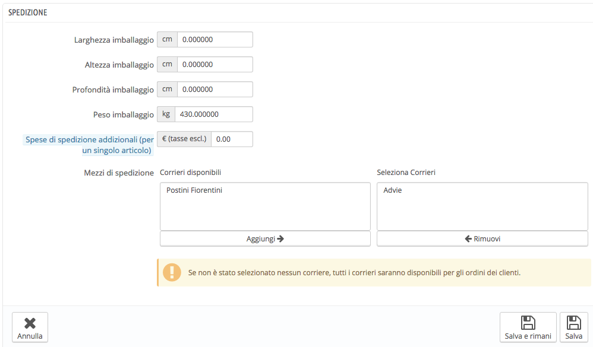
Task: Click the Salva button
Action: click(x=574, y=327)
